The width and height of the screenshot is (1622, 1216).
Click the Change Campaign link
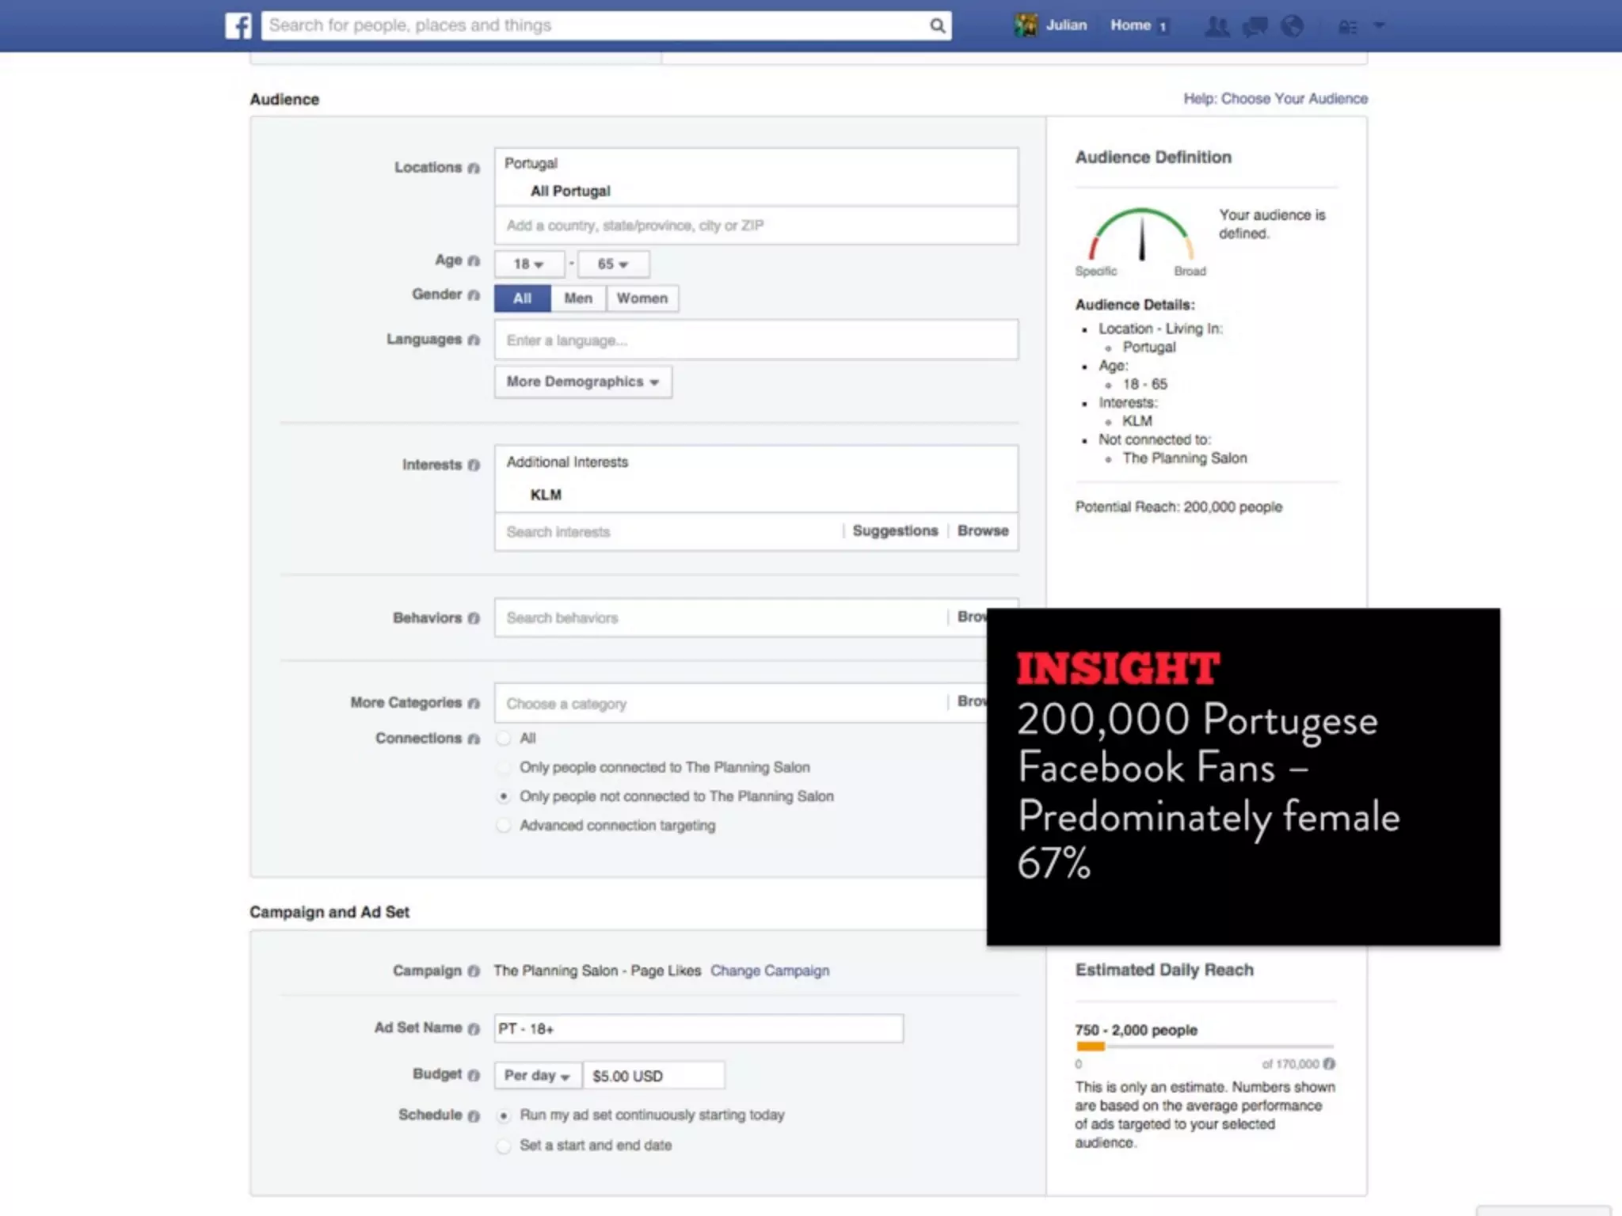tap(770, 971)
